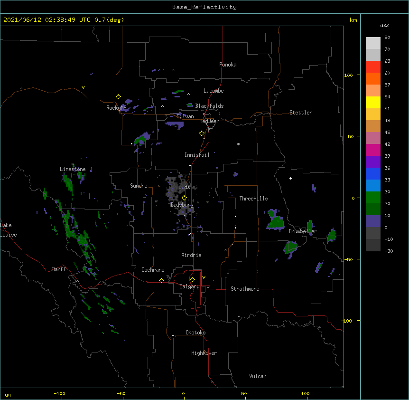This screenshot has height=400, width=409.
Task: Click the Lacombe city label
Action: point(214,91)
